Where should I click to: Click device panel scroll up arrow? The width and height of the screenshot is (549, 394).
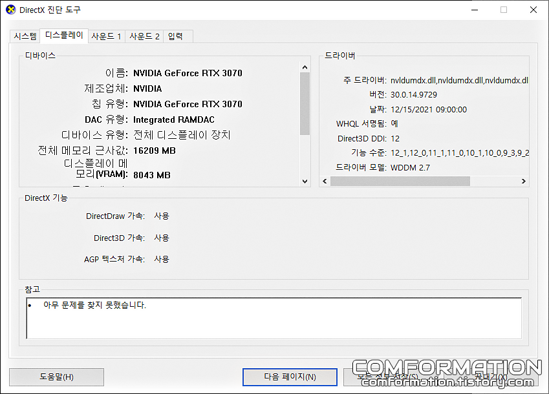pyautogui.click(x=305, y=67)
